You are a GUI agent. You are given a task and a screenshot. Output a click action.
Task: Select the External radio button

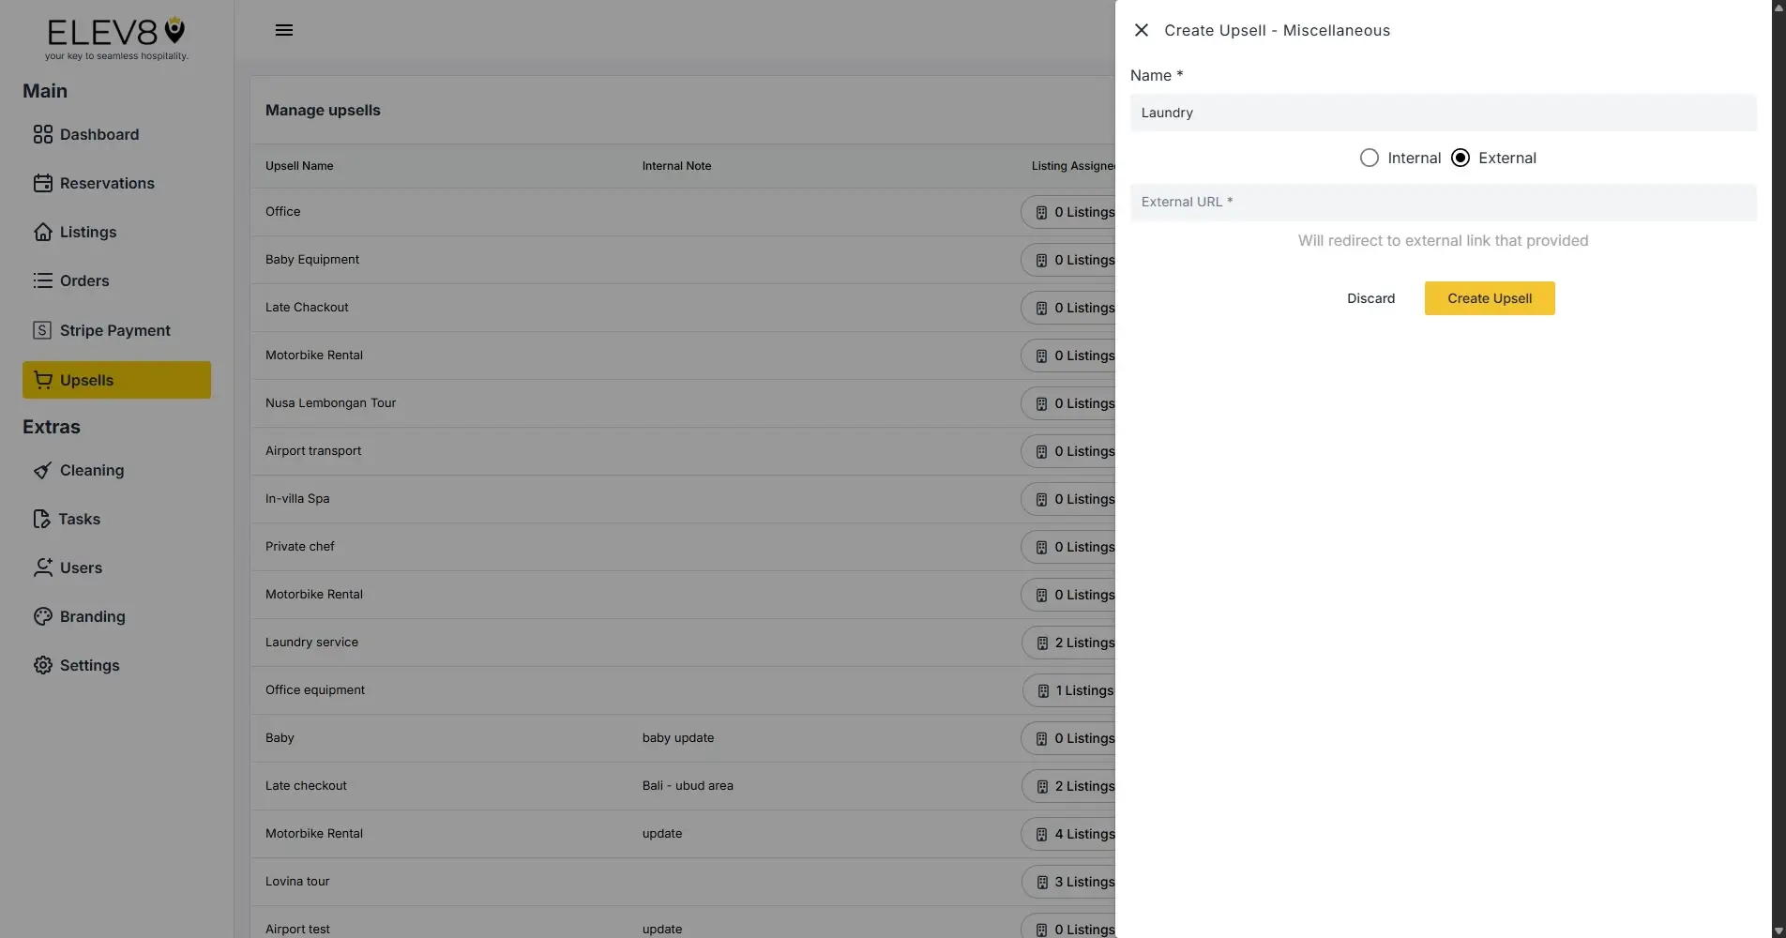click(x=1460, y=158)
